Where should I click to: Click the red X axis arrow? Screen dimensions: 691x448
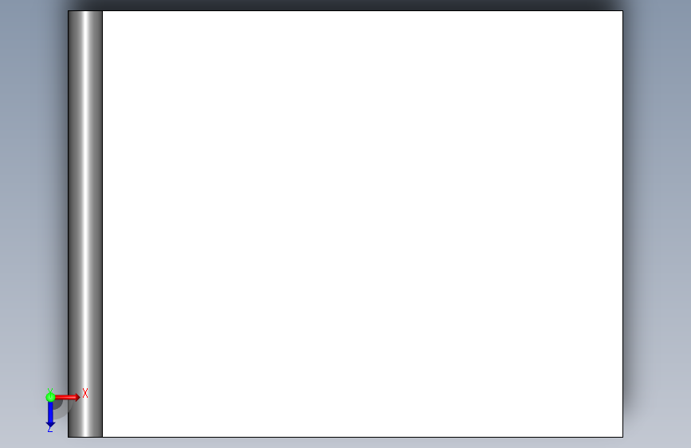pyautogui.click(x=67, y=397)
